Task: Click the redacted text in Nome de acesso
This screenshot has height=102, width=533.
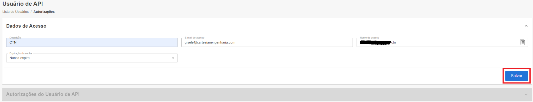Action: 375,42
